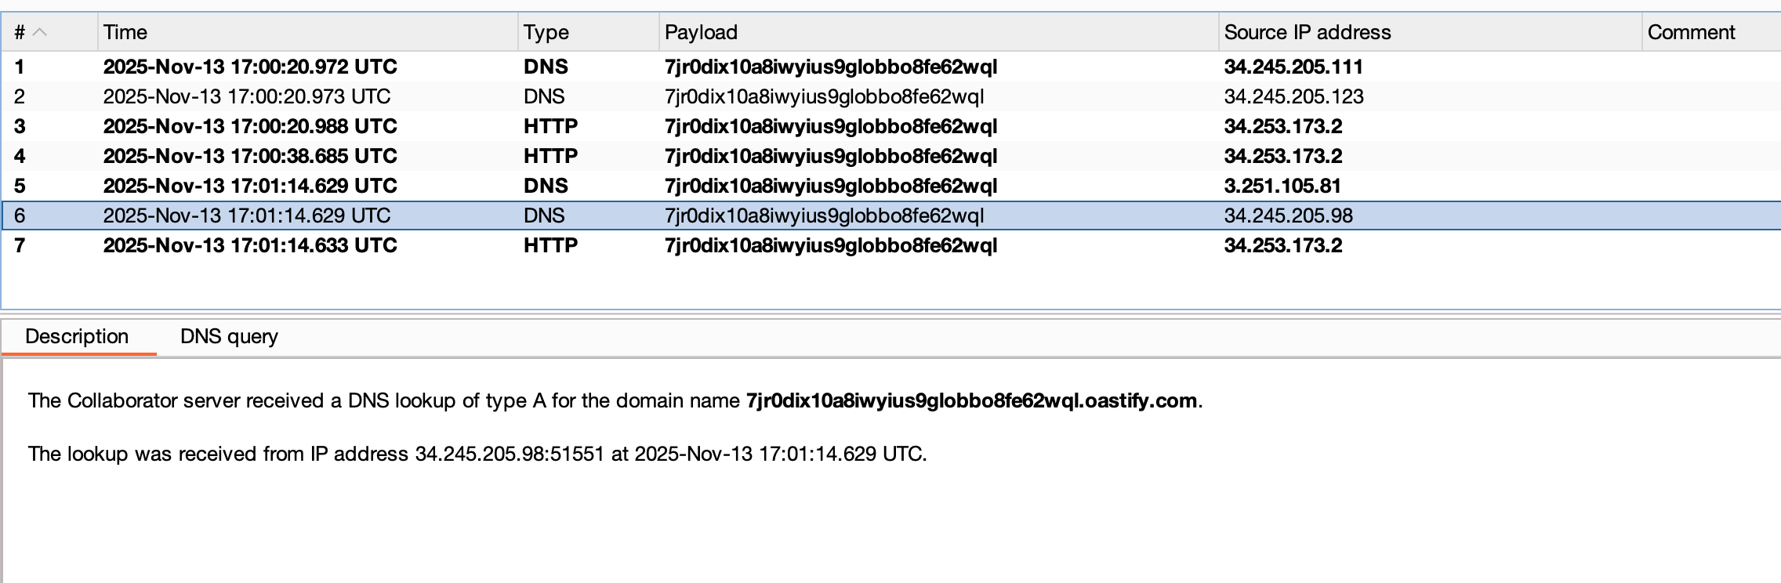Viewport: 1781px width, 583px height.
Task: Click the Comment column header
Action: coord(1691,32)
